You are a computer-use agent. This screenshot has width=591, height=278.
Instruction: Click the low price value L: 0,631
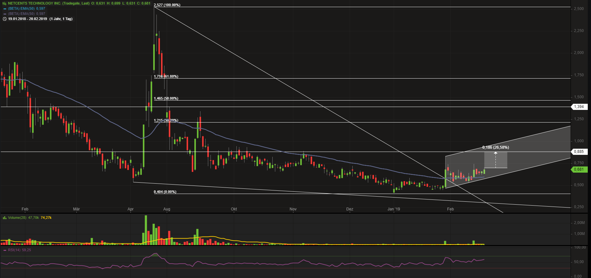[129, 3]
